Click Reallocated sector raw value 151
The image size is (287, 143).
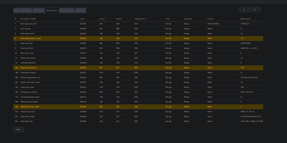coord(242,38)
